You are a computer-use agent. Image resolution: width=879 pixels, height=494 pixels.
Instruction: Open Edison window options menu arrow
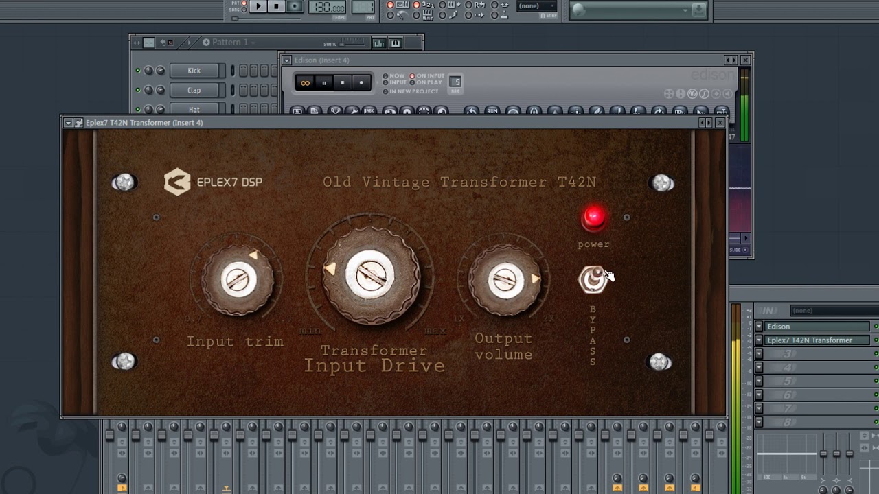point(287,60)
